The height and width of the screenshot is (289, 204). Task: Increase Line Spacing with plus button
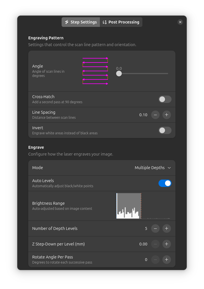tap(166, 115)
